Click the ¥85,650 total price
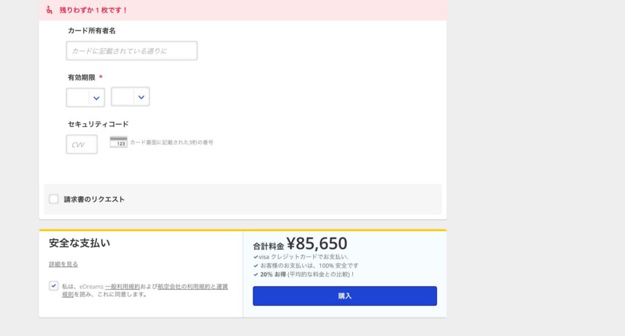The width and height of the screenshot is (625, 336). tap(317, 244)
